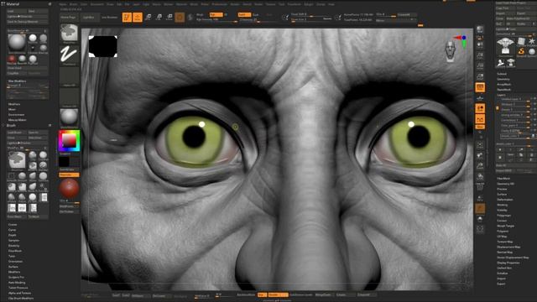Open the Freehand stroke selector
Viewport: 537px width, 302px height.
69,55
